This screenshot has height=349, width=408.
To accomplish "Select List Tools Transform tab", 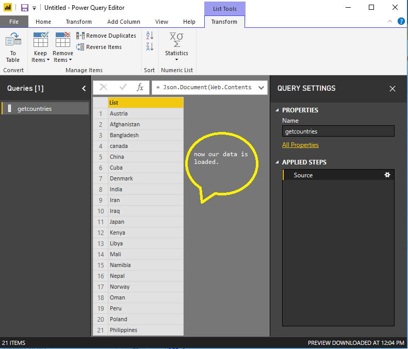I will 224,22.
